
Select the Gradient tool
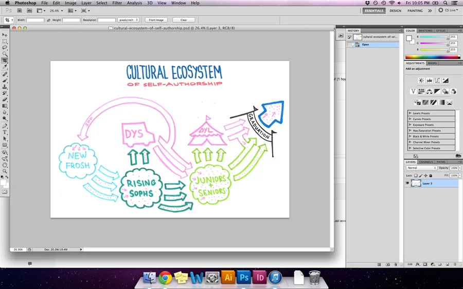tap(5, 106)
